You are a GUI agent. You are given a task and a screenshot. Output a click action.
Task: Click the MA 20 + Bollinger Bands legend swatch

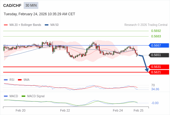point(6,25)
